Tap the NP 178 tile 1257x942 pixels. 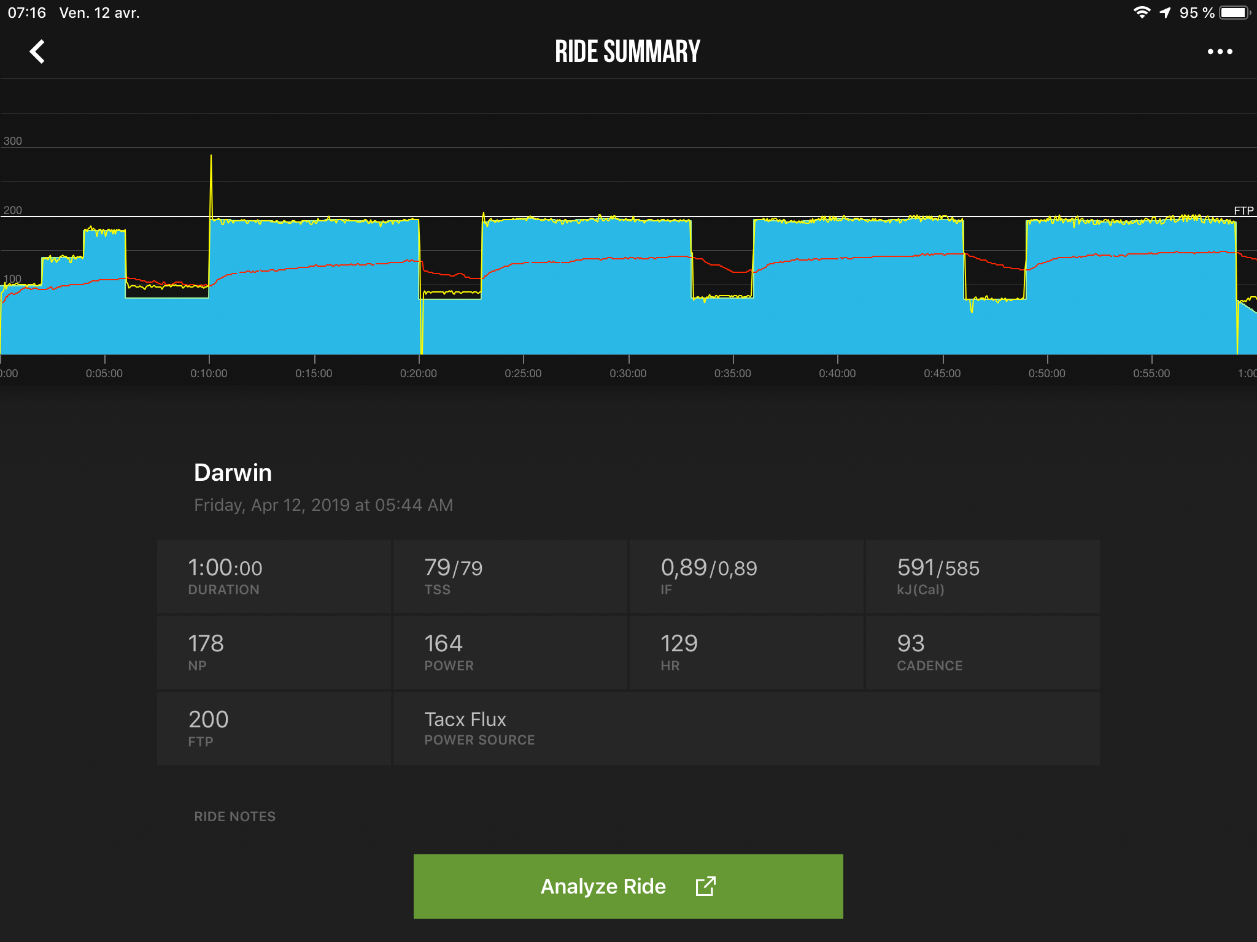274,653
